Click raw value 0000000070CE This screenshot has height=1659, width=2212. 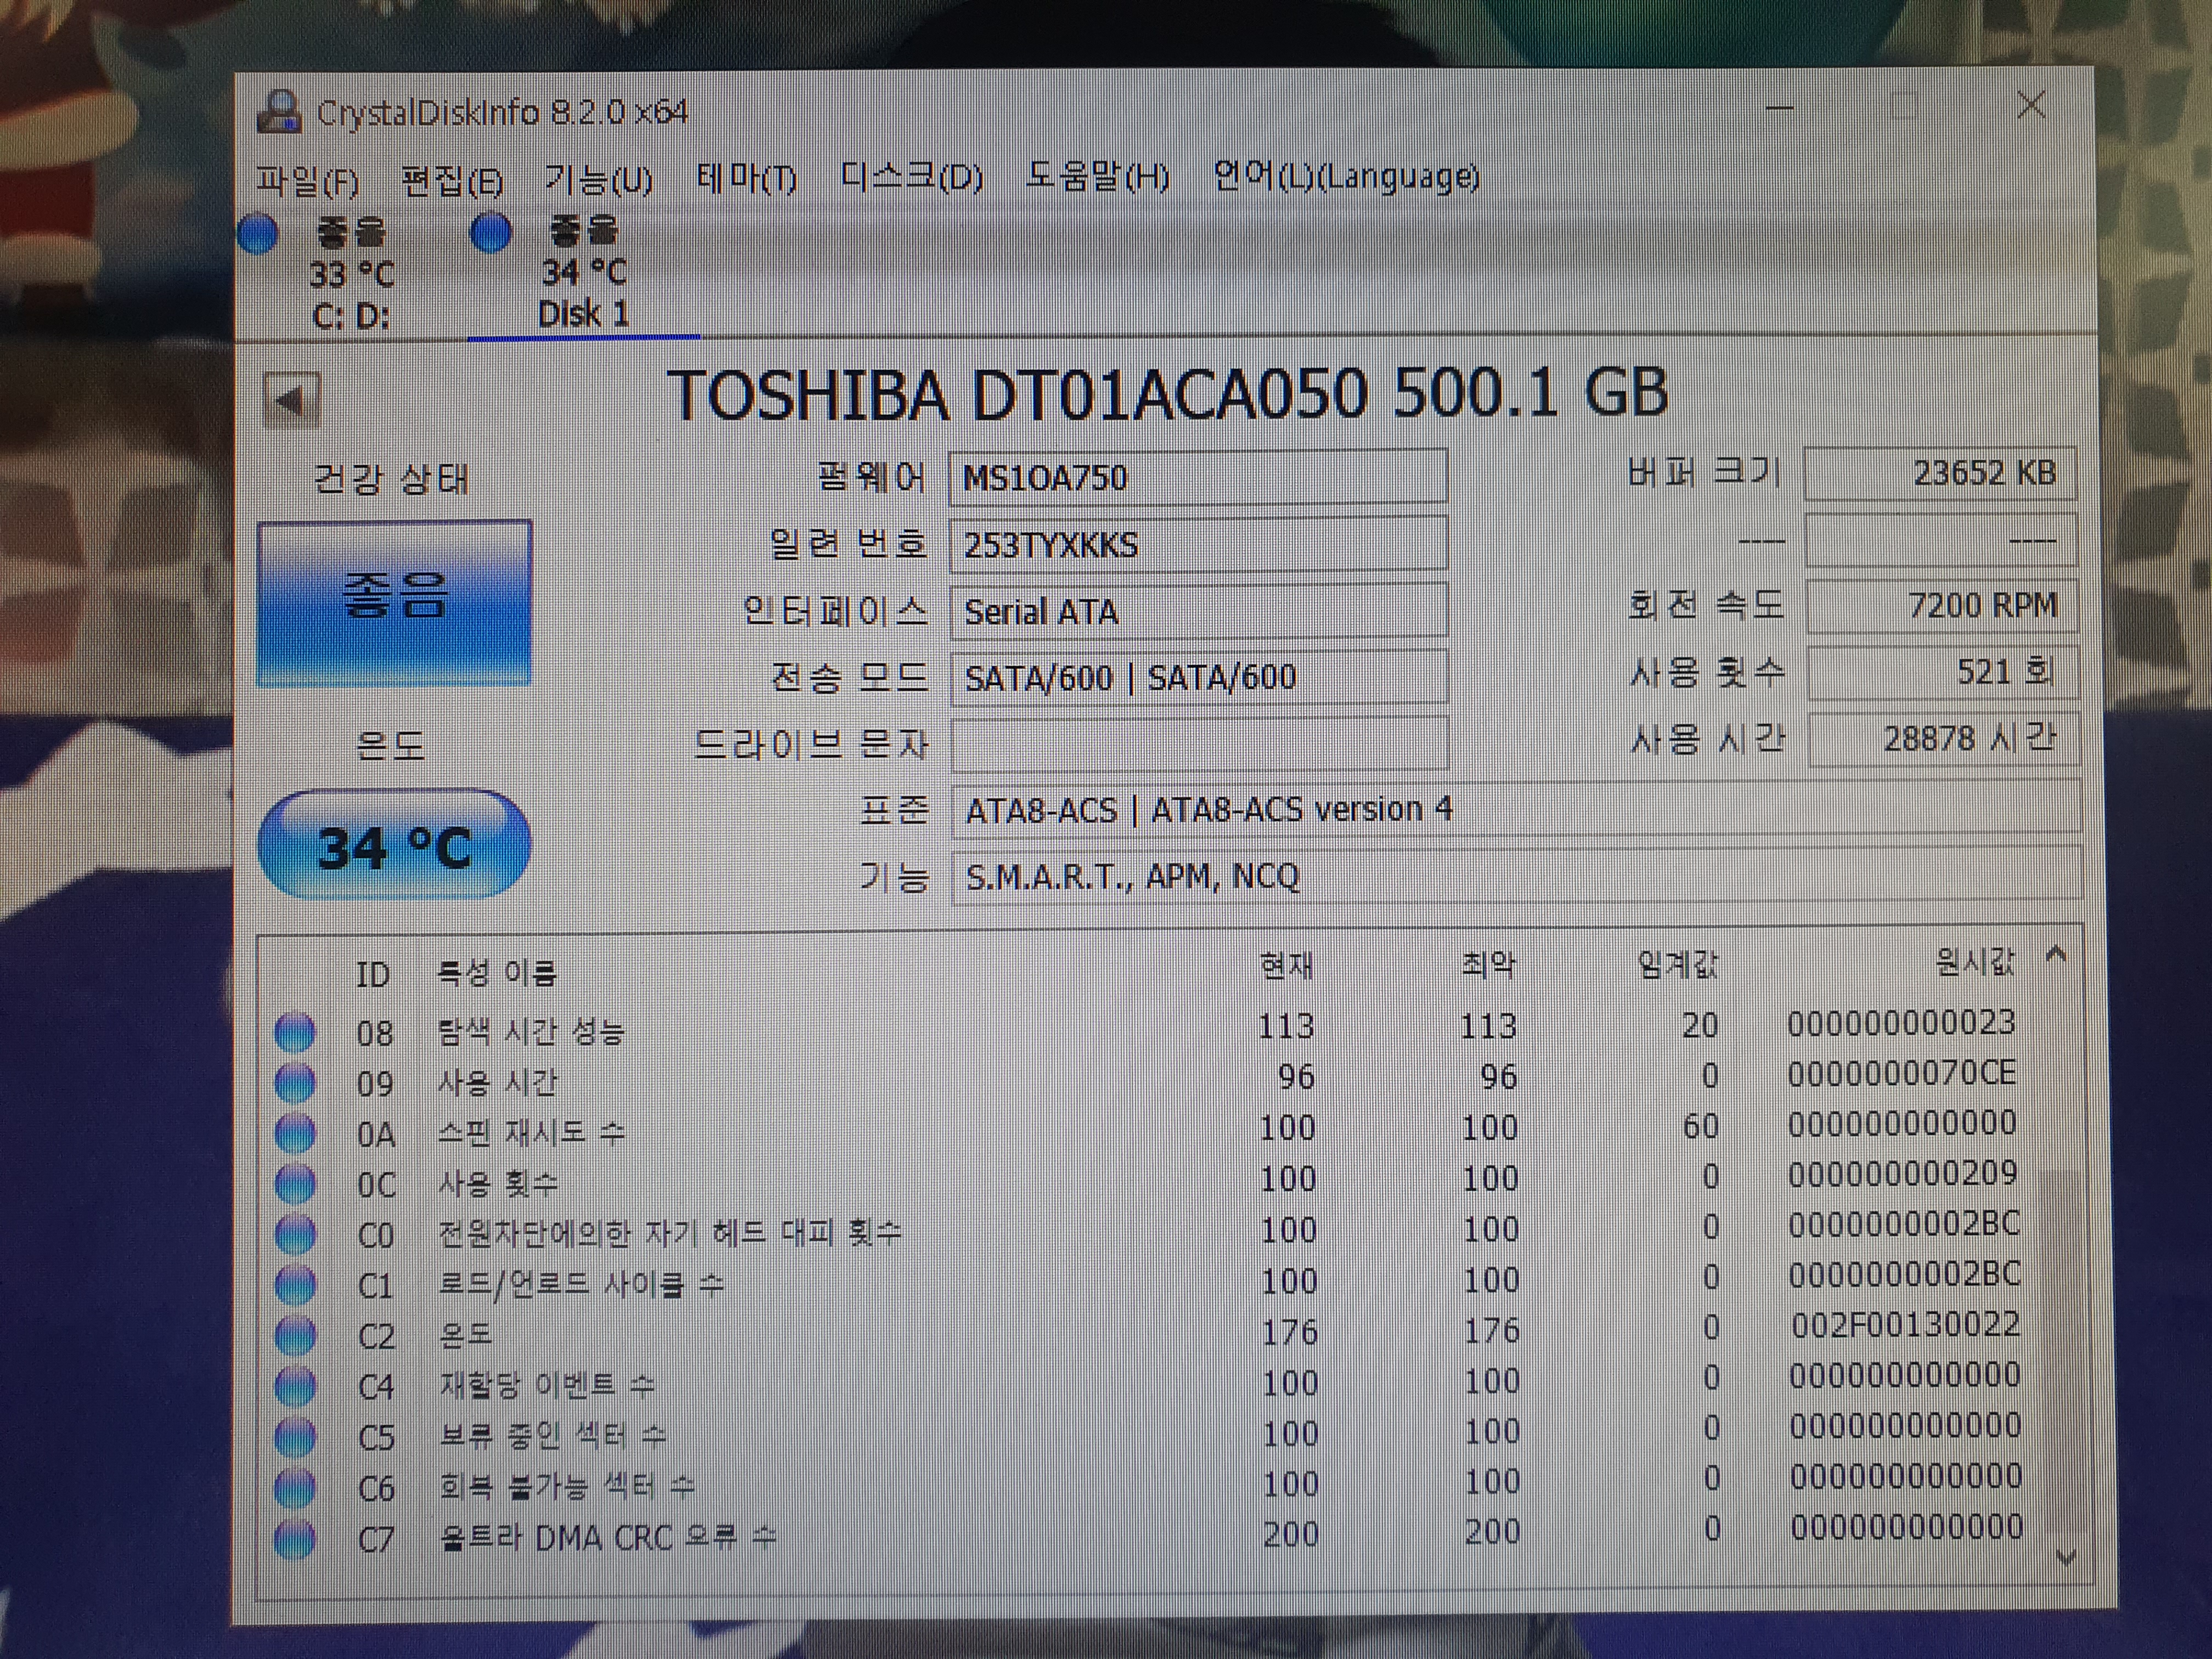pos(1901,1074)
